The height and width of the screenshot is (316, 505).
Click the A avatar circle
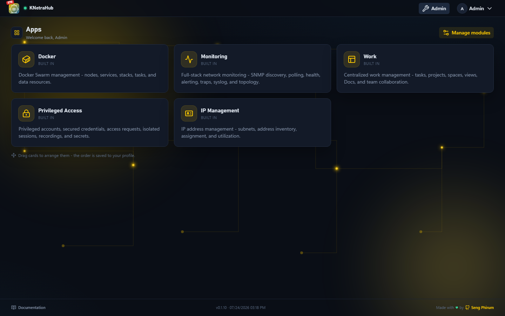462,8
